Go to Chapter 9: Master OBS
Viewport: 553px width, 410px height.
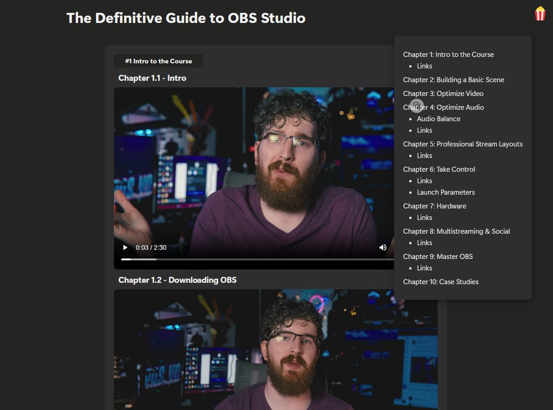(438, 257)
